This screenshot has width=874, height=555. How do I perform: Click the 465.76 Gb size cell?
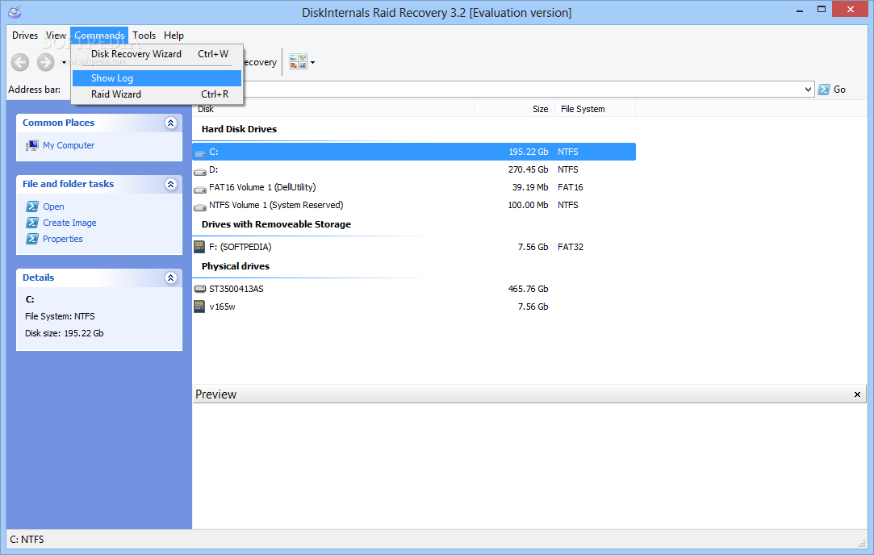pyautogui.click(x=529, y=289)
